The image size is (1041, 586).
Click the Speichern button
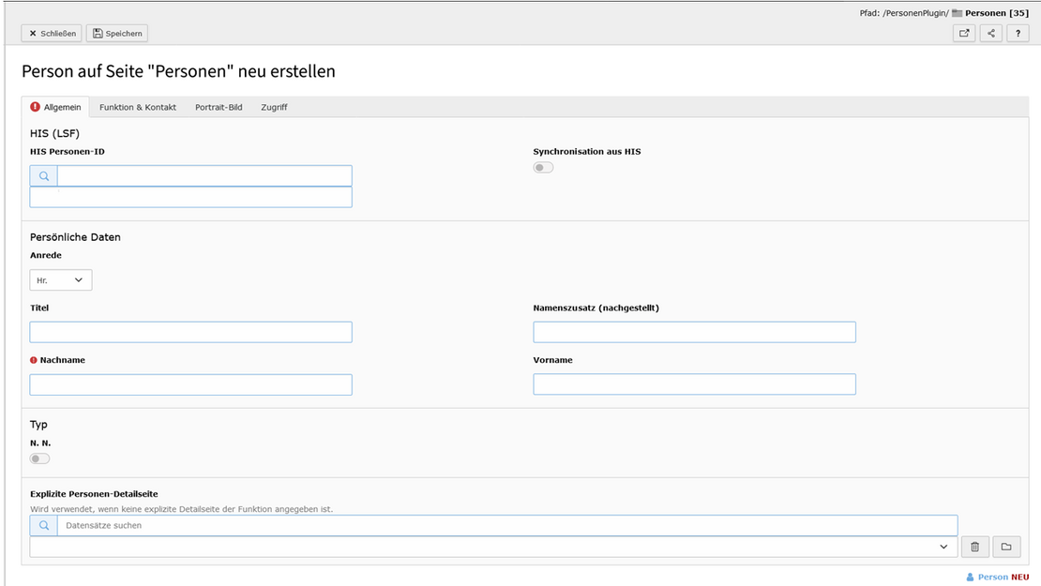[117, 34]
